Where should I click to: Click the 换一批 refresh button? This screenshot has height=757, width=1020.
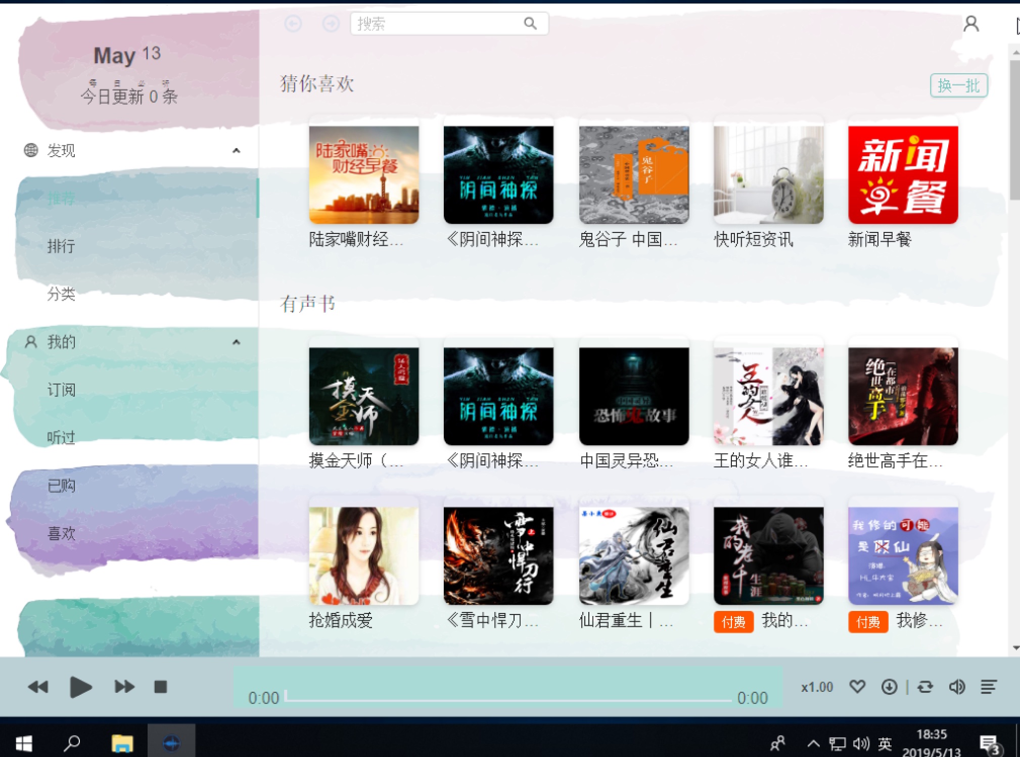click(958, 85)
